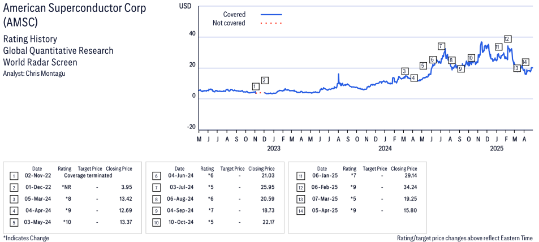
Task: Click the boxed 6 in the table row
Action: [156, 176]
